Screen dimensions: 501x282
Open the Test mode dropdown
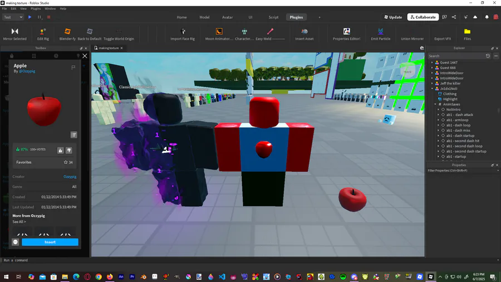click(13, 17)
